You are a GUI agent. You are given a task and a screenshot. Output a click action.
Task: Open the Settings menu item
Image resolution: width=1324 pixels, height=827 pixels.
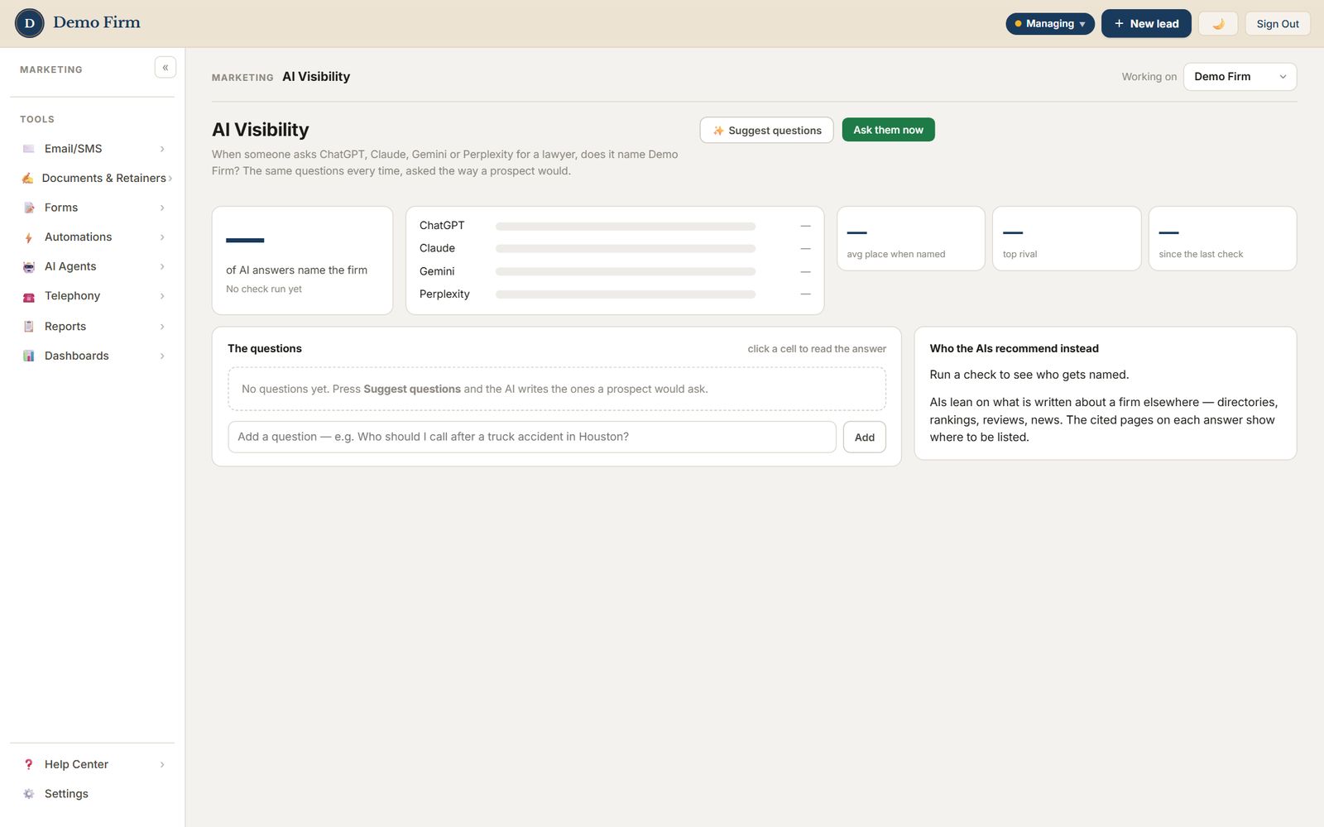point(93,794)
